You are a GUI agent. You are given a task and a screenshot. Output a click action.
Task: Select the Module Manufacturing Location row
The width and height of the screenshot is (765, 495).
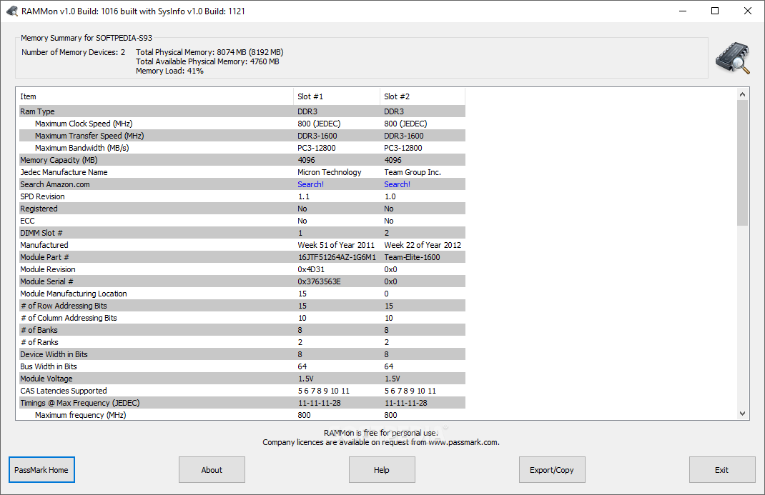[242, 294]
